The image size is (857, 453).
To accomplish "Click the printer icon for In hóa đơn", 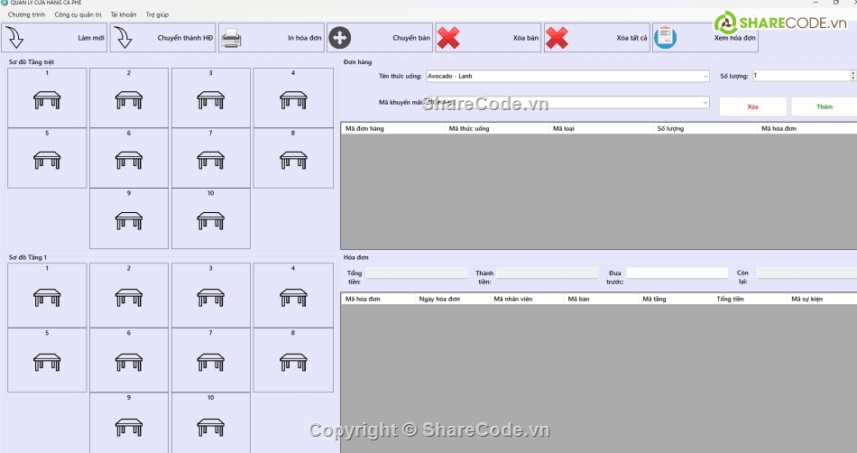I will coord(232,38).
